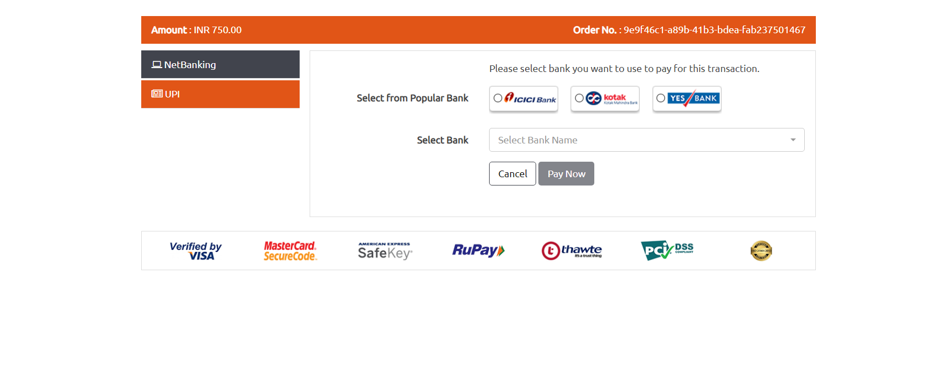Click the laptop icon beside NetBanking
The height and width of the screenshot is (376, 946).
[x=157, y=65]
